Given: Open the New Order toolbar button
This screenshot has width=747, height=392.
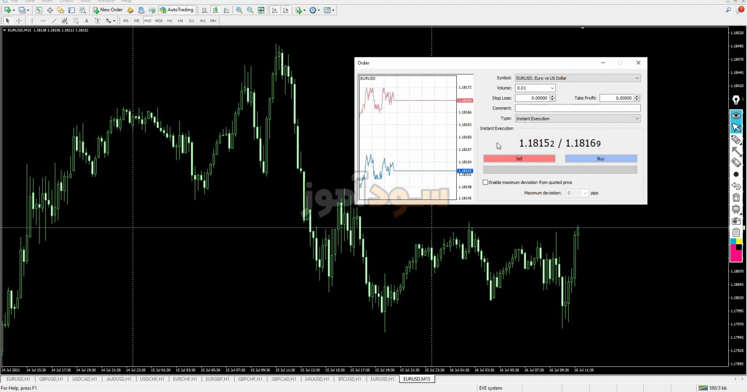Looking at the screenshot, I should 108,10.
